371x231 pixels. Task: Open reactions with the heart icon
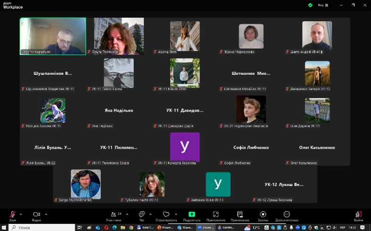tap(166, 216)
